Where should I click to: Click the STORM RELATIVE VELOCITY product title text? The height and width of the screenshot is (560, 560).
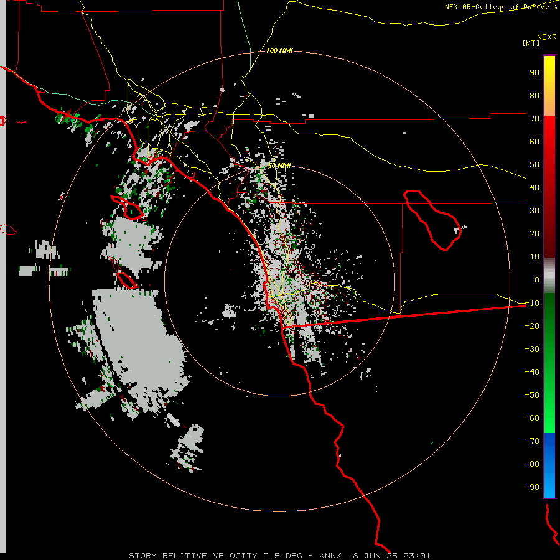pyautogui.click(x=194, y=556)
